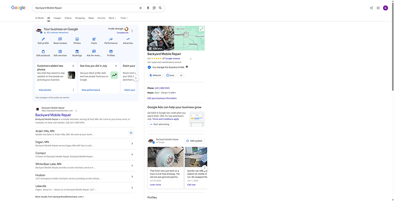Show next business suggestion cards
This screenshot has width=394, height=201.
136,78
